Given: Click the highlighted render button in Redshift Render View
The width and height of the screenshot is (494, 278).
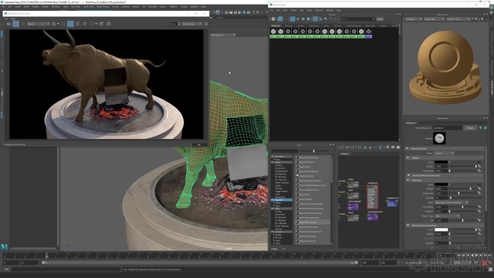Looking at the screenshot, I should (x=16, y=24).
